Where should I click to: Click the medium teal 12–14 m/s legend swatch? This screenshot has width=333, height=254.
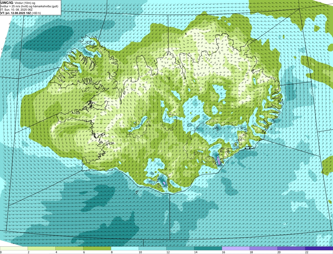click(x=180, y=248)
